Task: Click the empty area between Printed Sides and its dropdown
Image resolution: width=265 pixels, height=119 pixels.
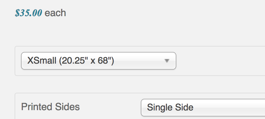Action: 110,107
